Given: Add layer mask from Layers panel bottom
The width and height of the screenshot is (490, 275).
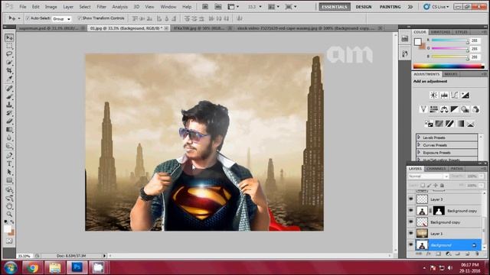Looking at the screenshot, I should (438, 254).
